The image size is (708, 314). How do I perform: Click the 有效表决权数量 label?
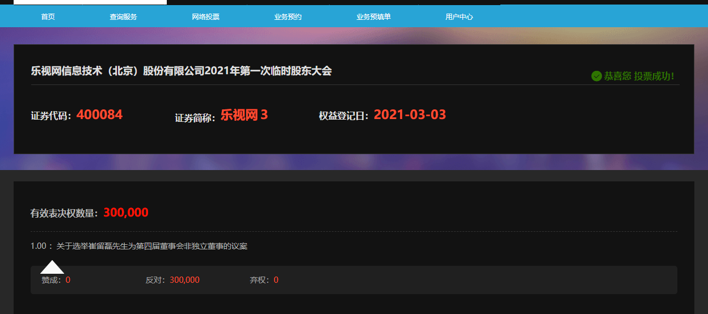(x=65, y=214)
